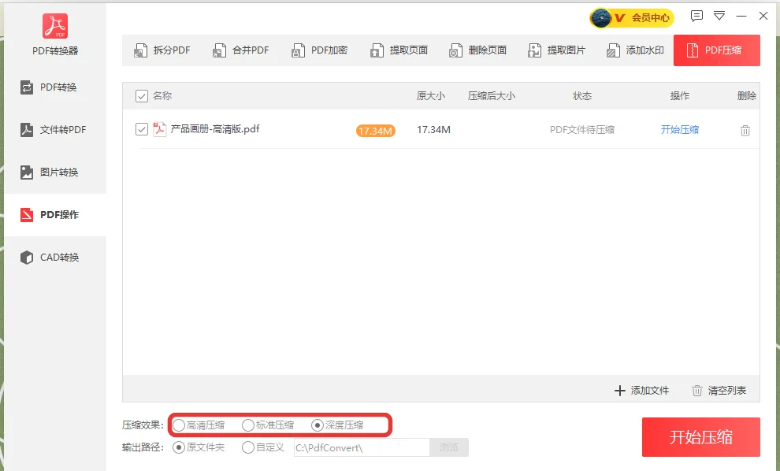The width and height of the screenshot is (780, 471).
Task: Open the 提取页面 tool
Action: click(399, 50)
